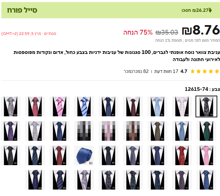Image resolution: width=220 pixels, height=196 pixels.
Task: Pick the red tie numbered 77
Action: click(182, 155)
